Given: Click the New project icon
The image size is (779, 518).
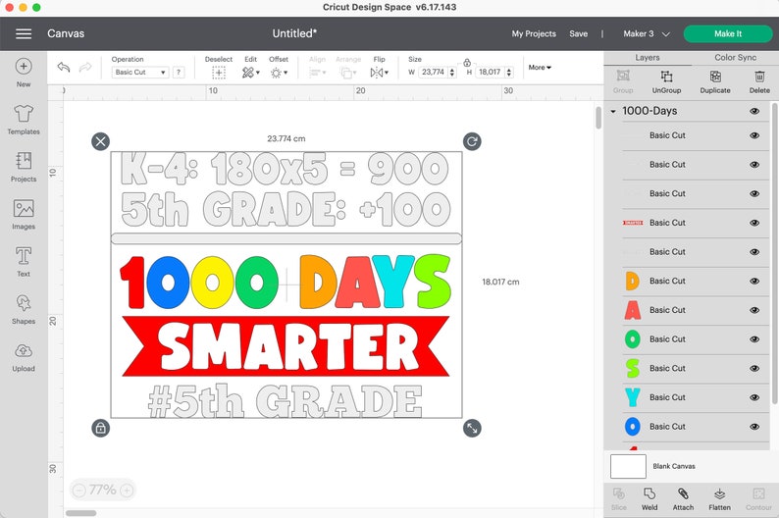Looking at the screenshot, I should (24, 67).
